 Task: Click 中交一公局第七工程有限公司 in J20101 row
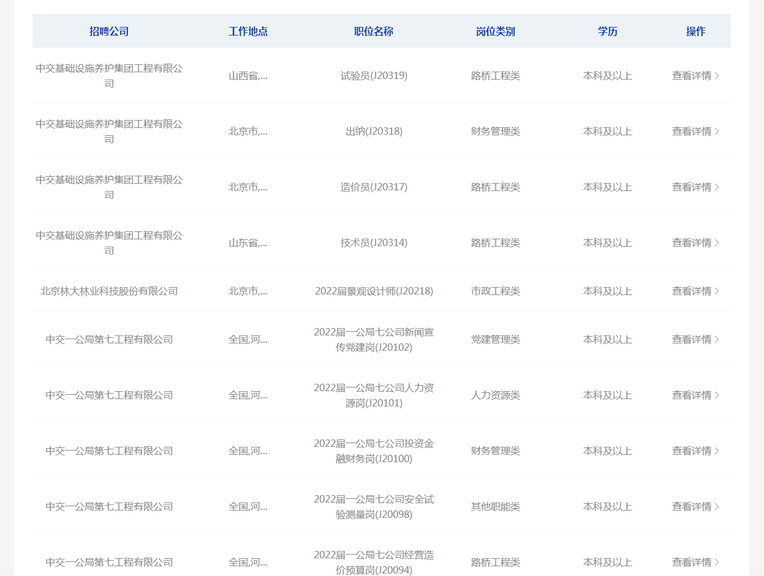109,395
